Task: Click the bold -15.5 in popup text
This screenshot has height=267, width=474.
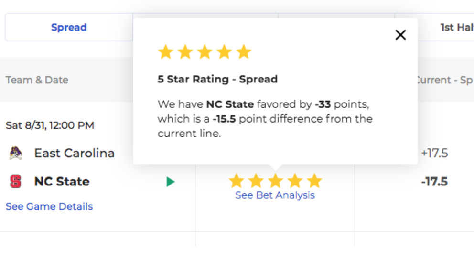Action: pyautogui.click(x=224, y=119)
